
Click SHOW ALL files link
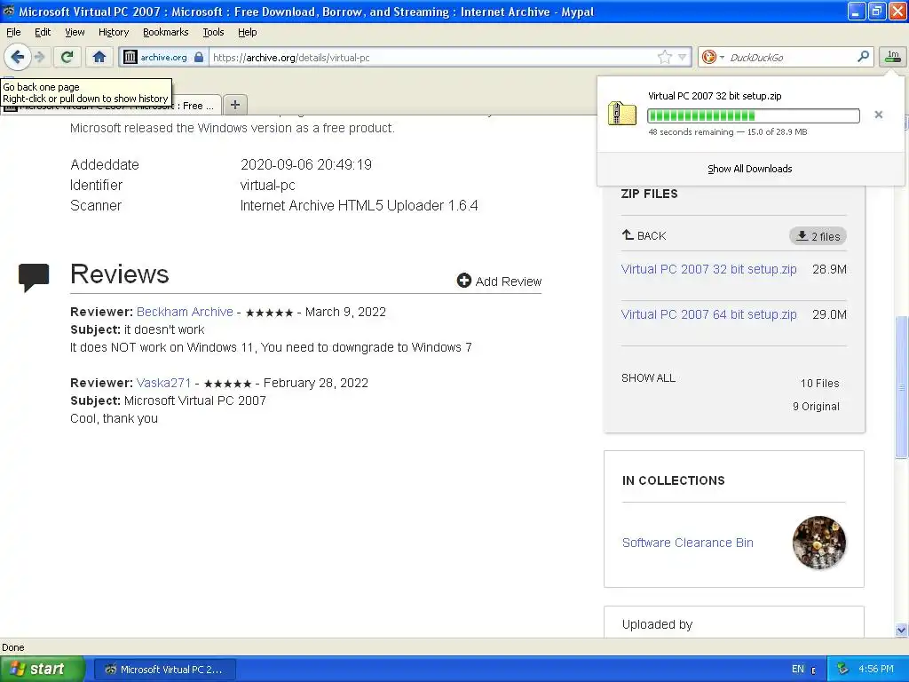click(648, 378)
